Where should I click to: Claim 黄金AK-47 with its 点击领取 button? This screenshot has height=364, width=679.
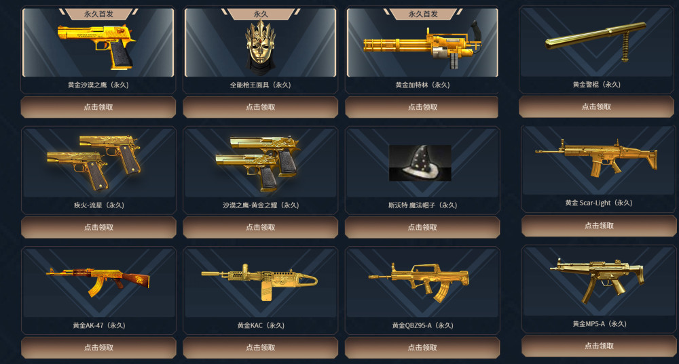pos(98,347)
